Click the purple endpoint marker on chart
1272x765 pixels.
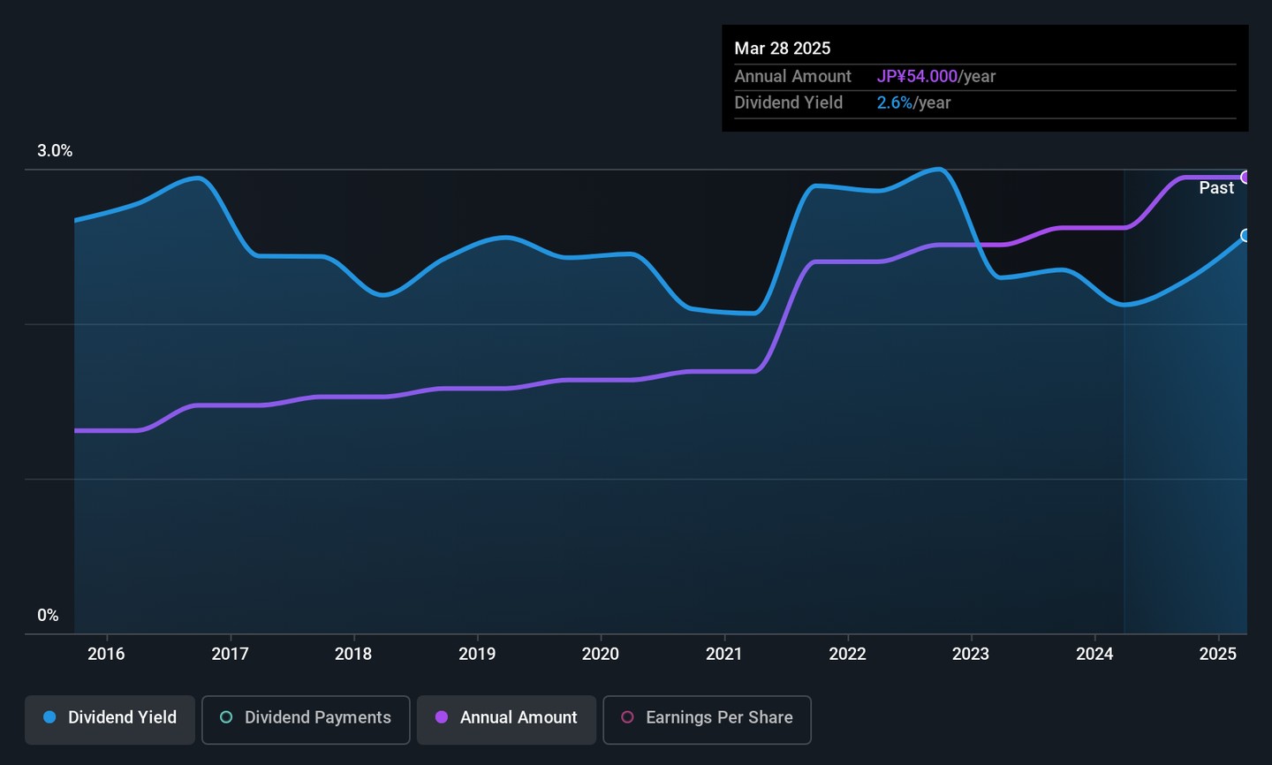(1245, 178)
